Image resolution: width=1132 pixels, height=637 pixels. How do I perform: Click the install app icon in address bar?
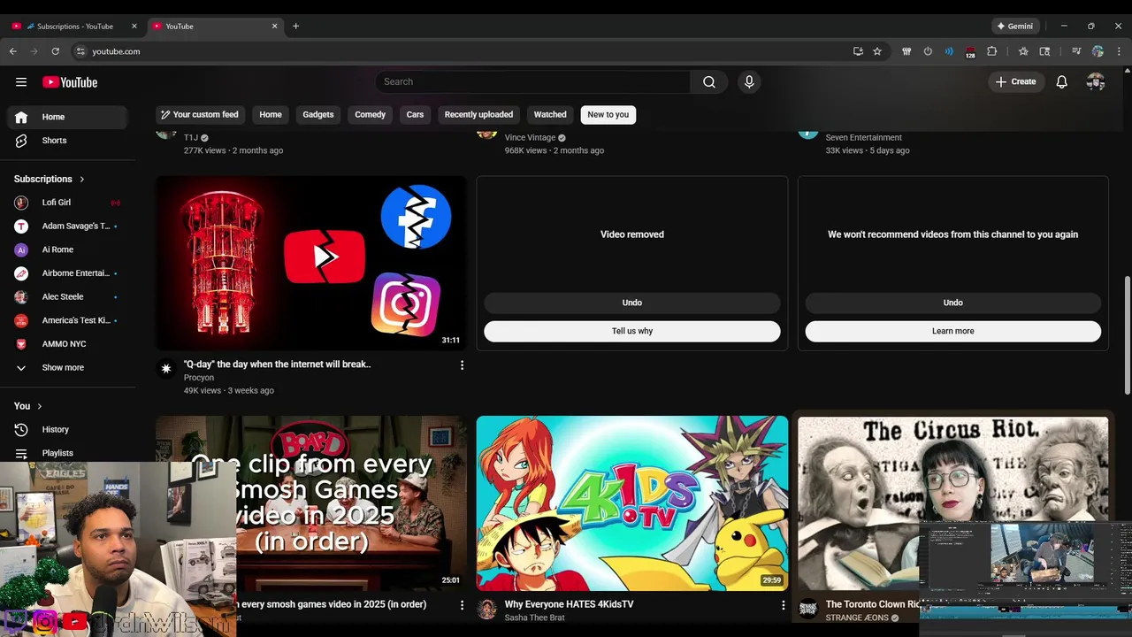pos(858,51)
